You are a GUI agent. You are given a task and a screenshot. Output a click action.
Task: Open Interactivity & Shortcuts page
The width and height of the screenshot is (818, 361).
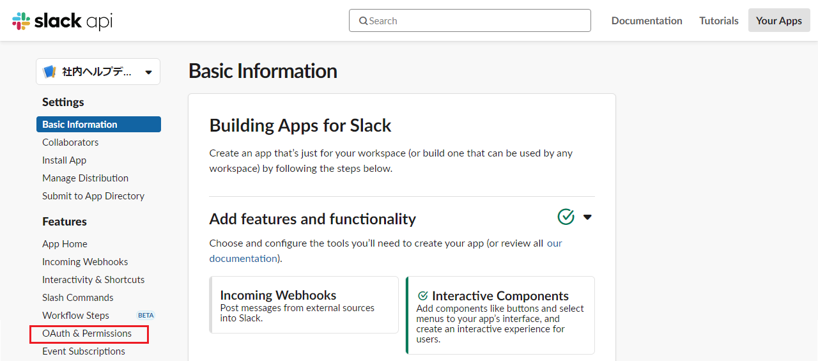(93, 280)
